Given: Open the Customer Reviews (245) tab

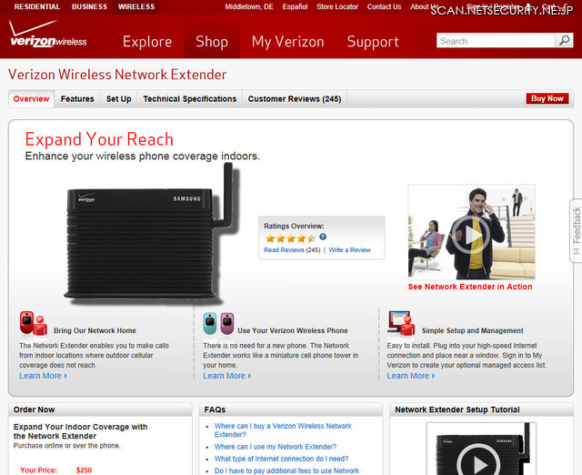Looking at the screenshot, I should point(295,99).
